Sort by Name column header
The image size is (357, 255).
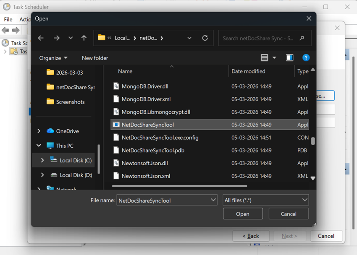[125, 71]
